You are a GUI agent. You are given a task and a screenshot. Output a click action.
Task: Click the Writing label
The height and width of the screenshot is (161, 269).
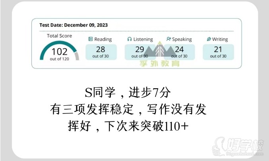coord(220,39)
